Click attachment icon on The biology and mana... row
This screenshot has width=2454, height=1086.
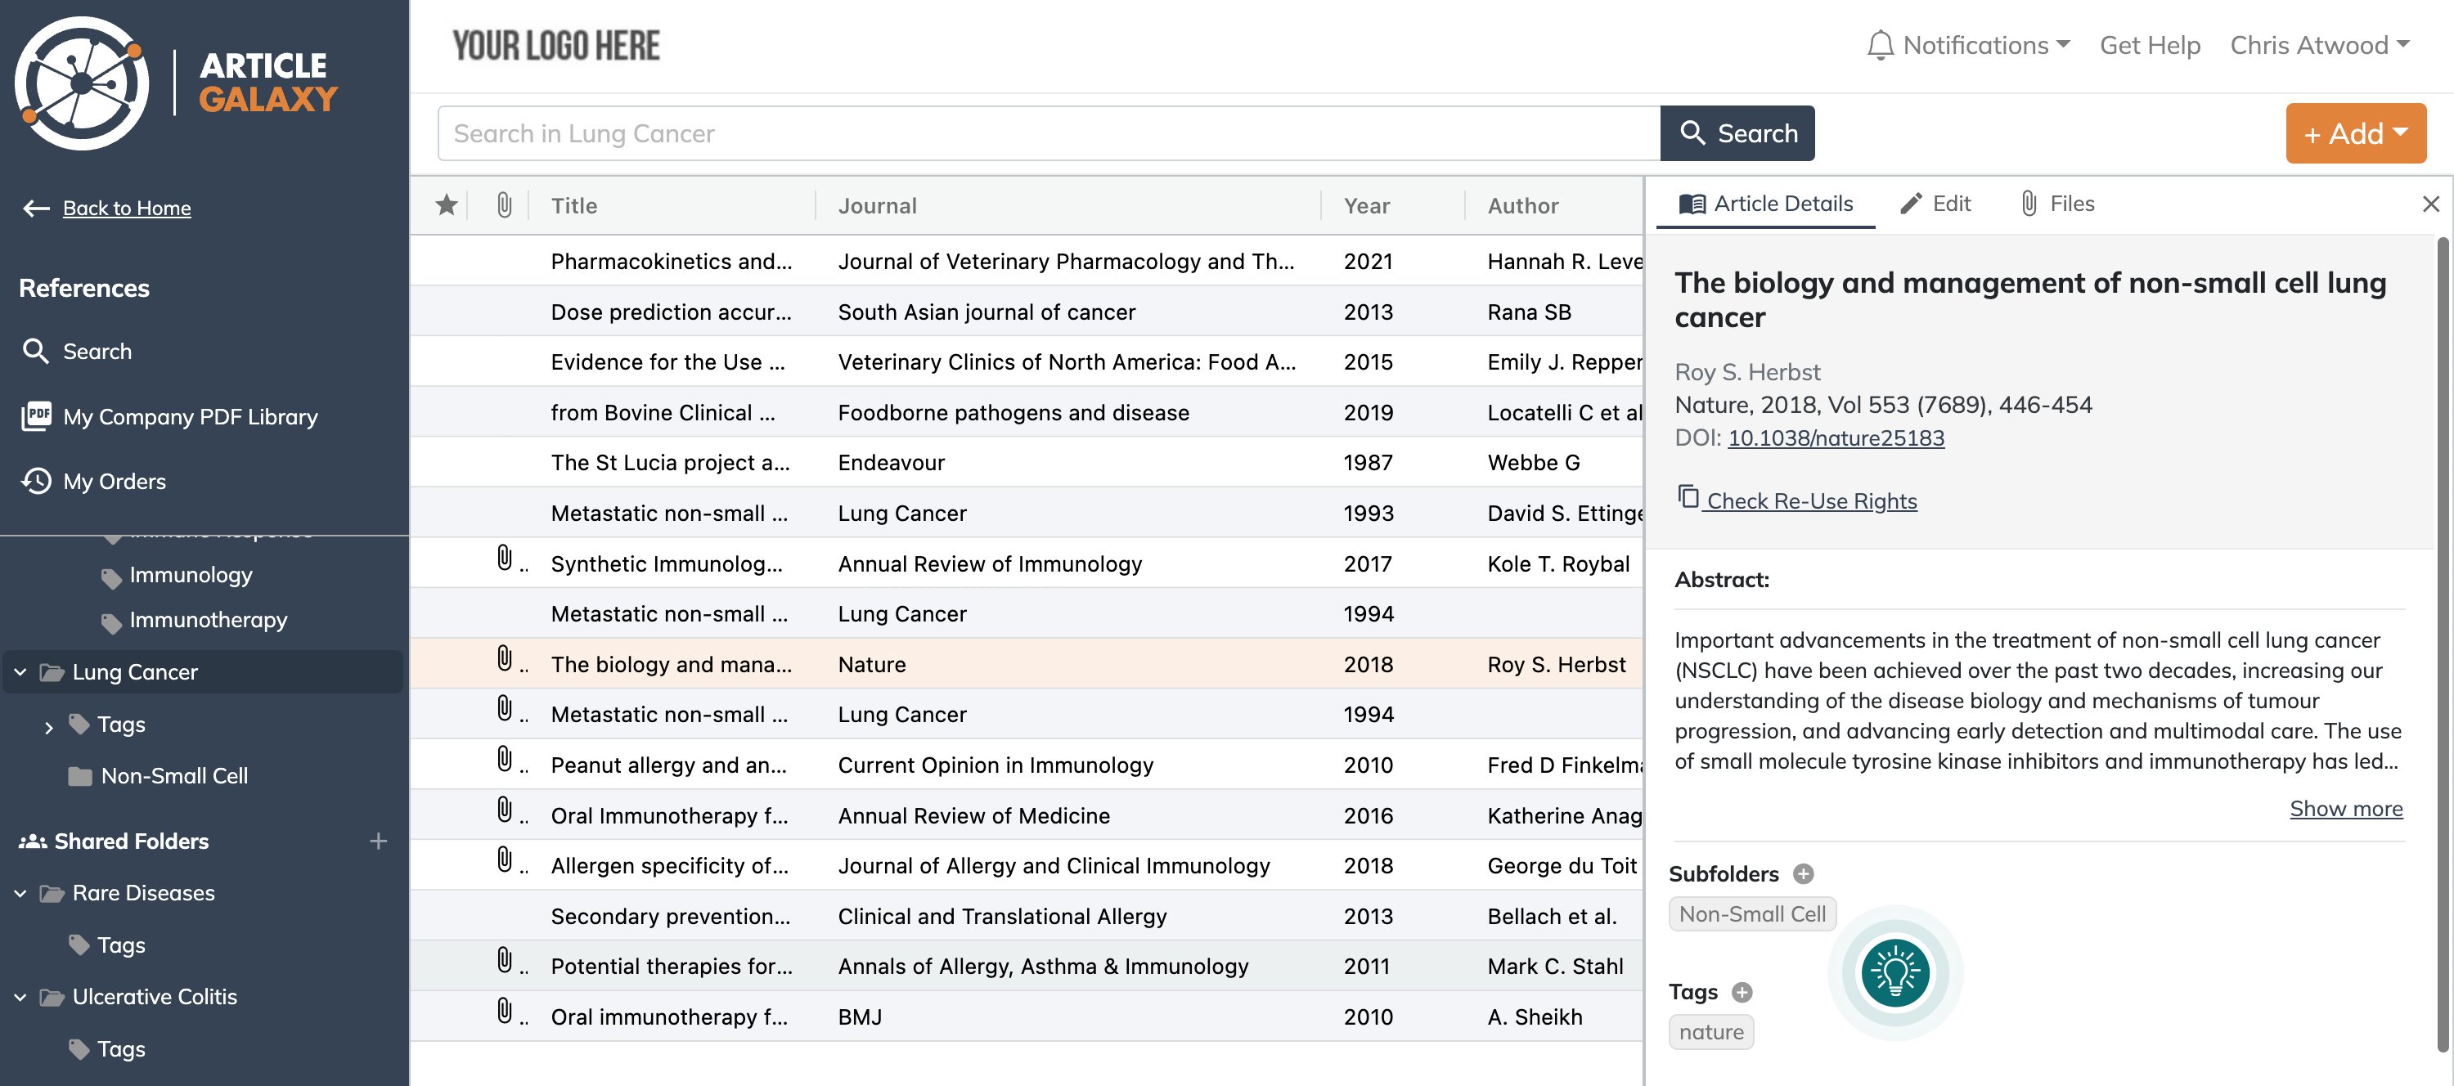pyautogui.click(x=505, y=659)
